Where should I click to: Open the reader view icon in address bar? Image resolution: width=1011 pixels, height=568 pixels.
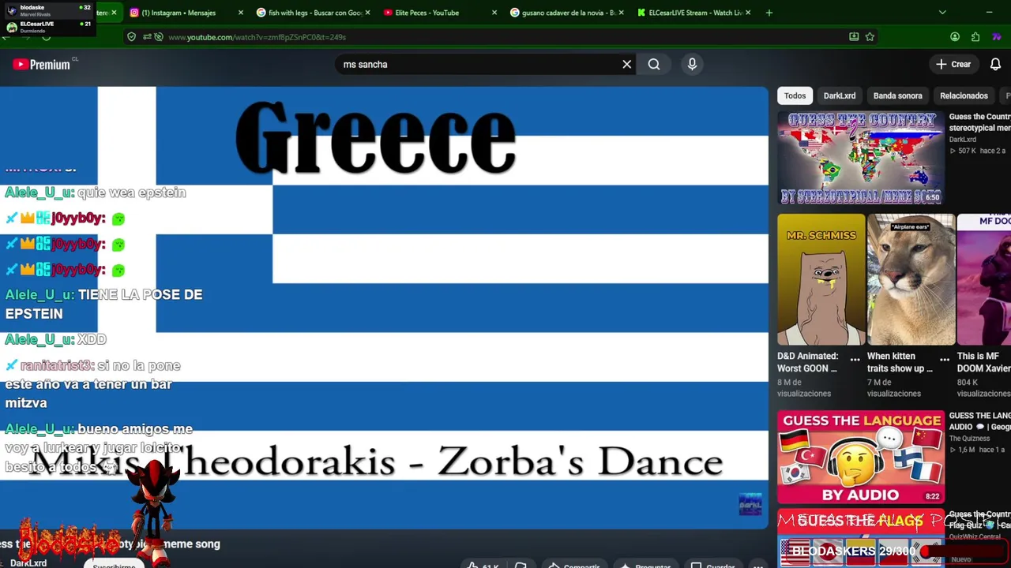[x=854, y=37]
